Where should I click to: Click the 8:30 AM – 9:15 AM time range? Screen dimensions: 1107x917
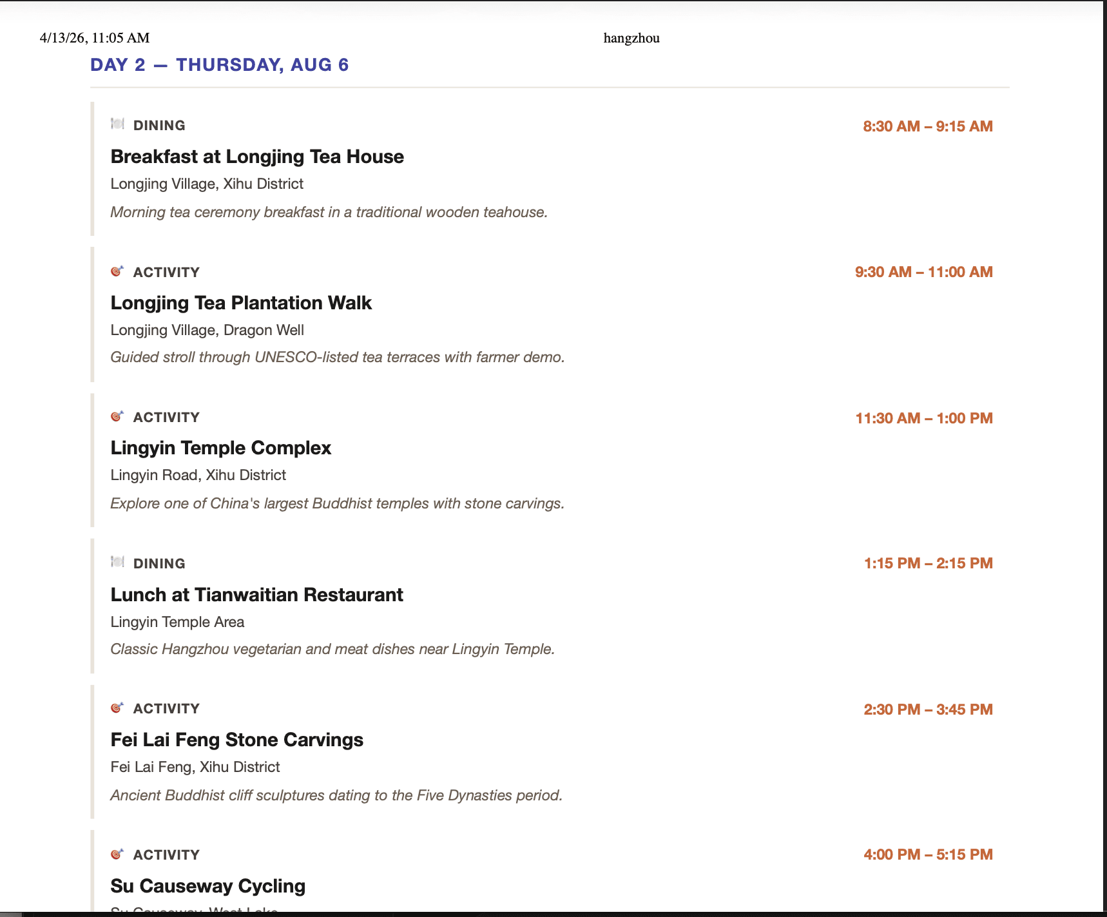[x=928, y=126]
